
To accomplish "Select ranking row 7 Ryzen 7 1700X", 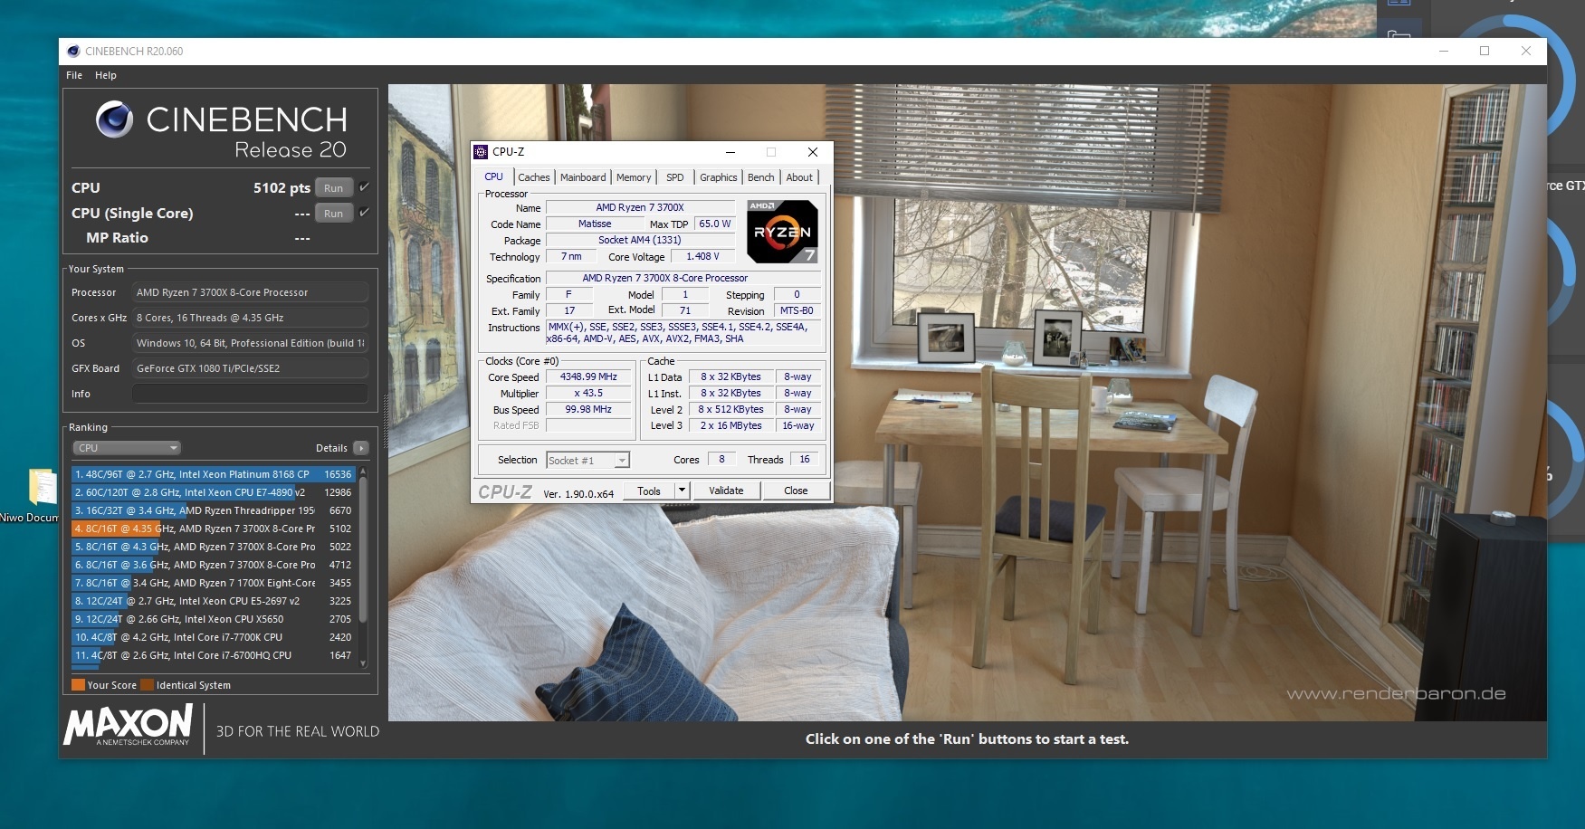I will 214,583.
